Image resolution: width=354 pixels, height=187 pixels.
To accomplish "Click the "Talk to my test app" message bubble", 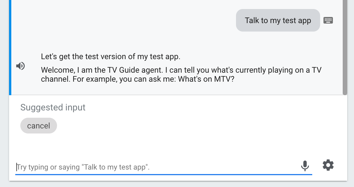I will pos(278,20).
